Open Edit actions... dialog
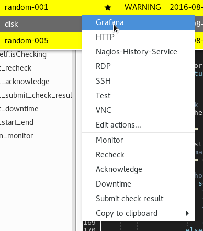Screen dimensions: 203x231 tap(138, 125)
